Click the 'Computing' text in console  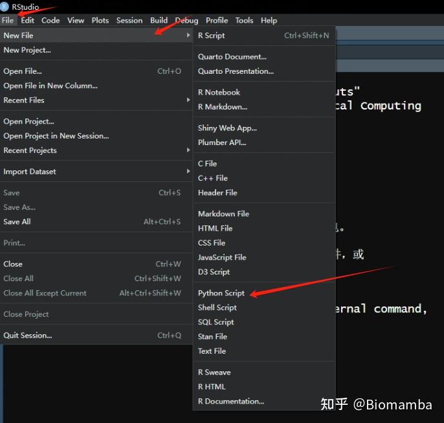(391, 106)
